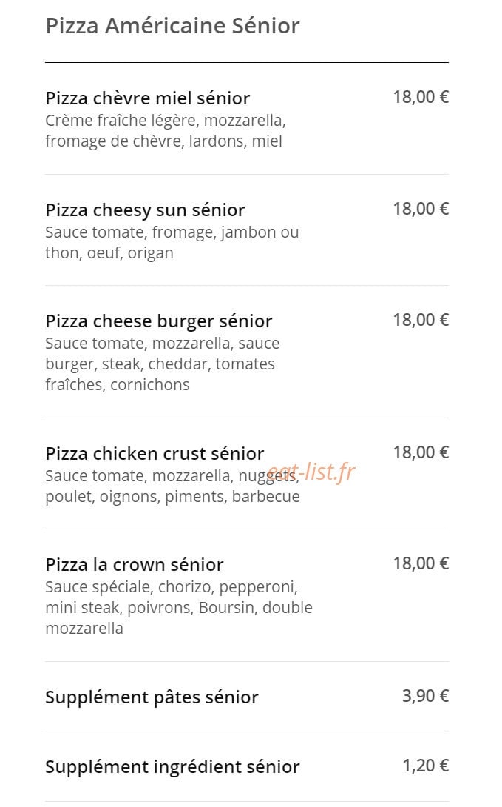This screenshot has width=502, height=807.
Task: Click the chèvre miel ingredients description
Action: pos(166,131)
